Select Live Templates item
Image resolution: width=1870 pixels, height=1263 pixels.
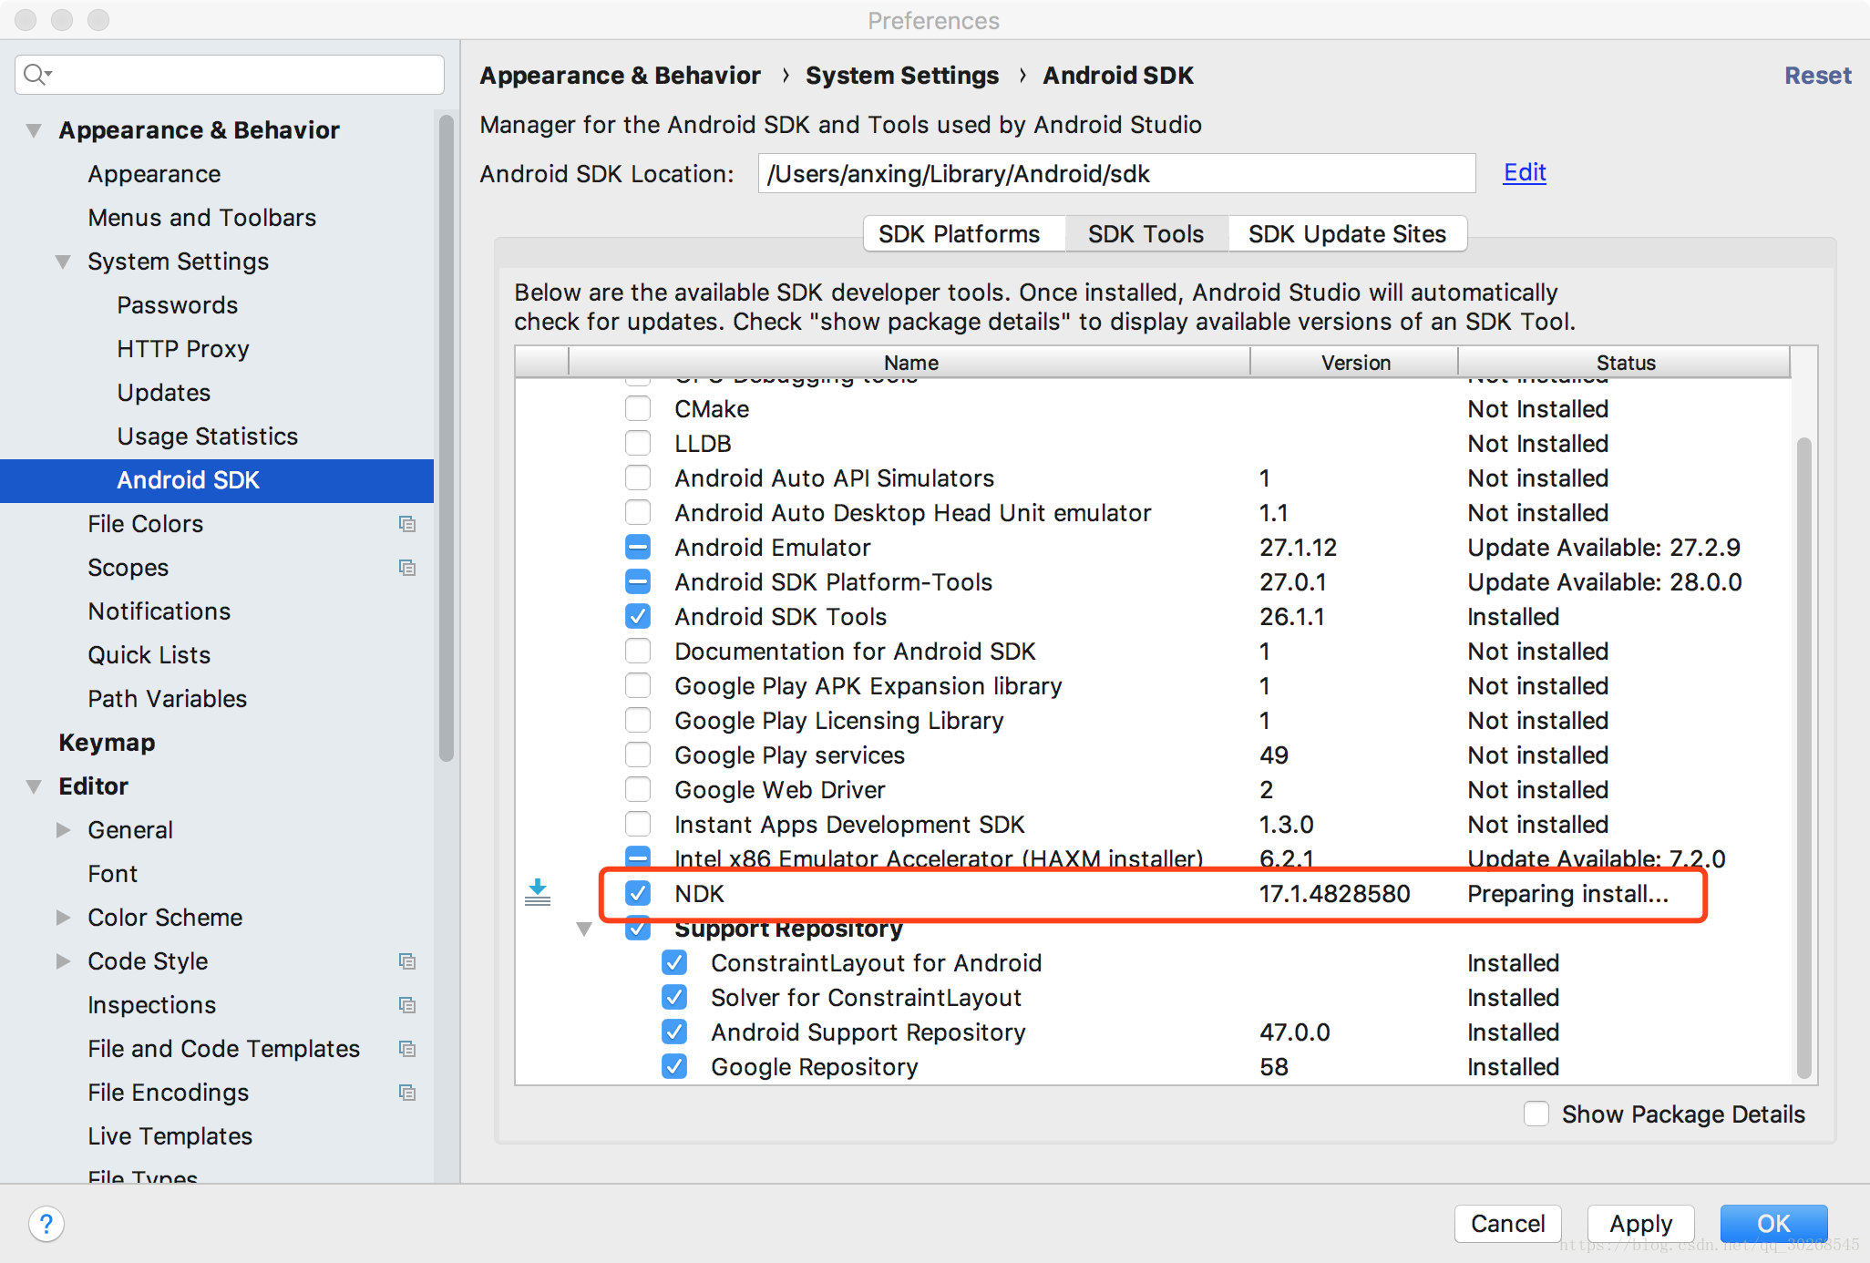pyautogui.click(x=170, y=1136)
